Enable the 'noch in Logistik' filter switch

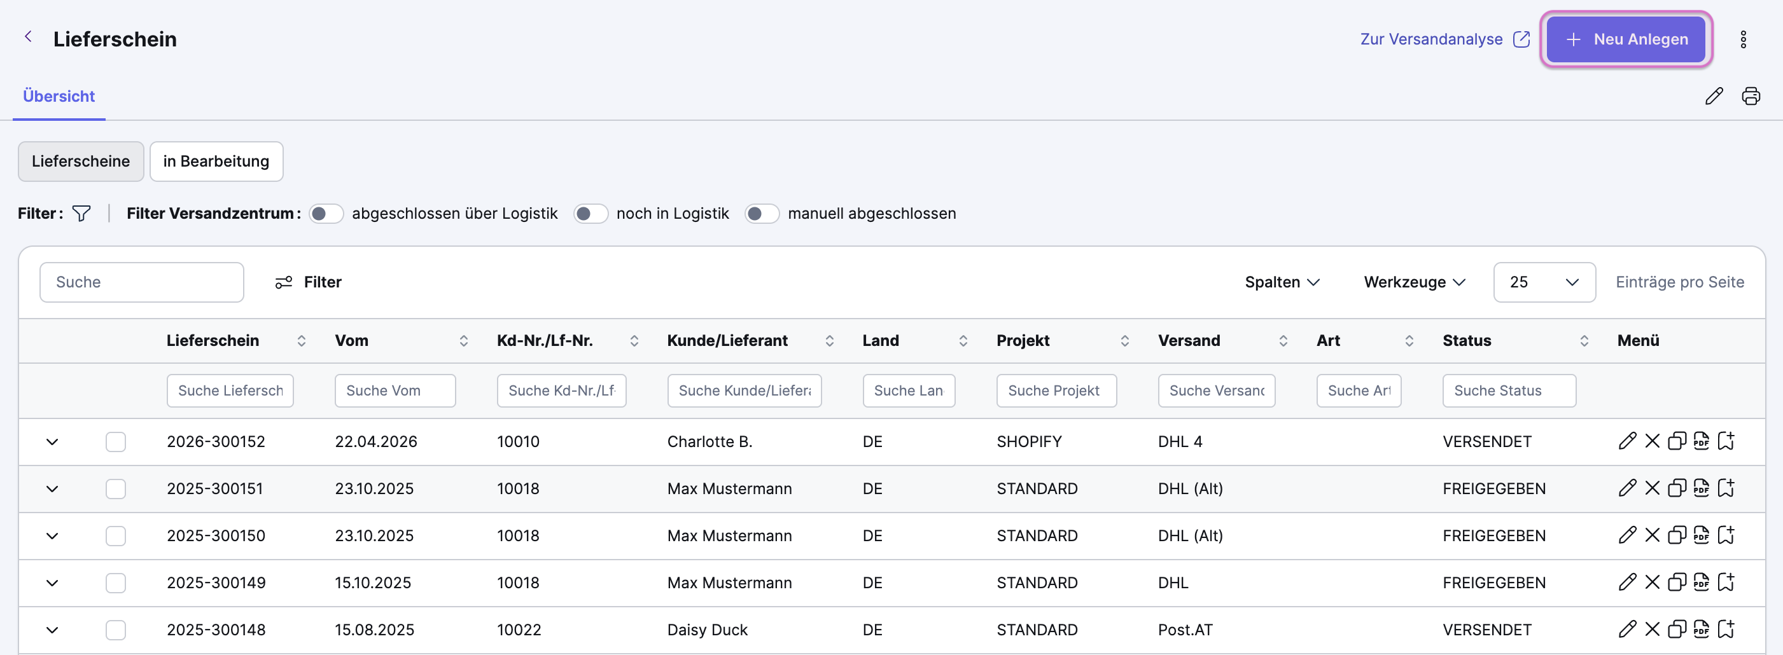[x=591, y=214]
